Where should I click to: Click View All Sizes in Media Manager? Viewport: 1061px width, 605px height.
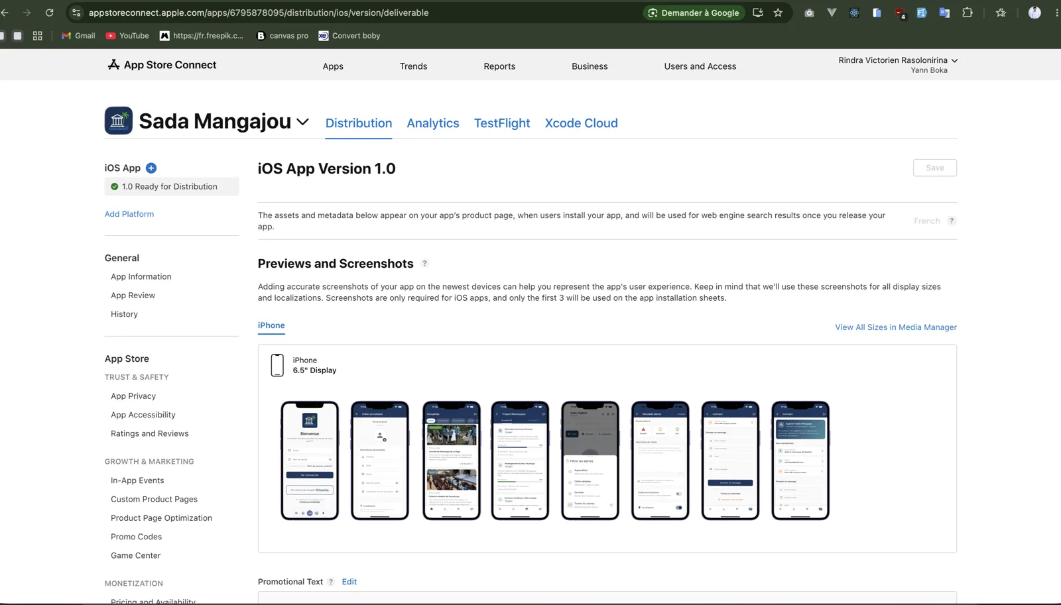click(896, 327)
